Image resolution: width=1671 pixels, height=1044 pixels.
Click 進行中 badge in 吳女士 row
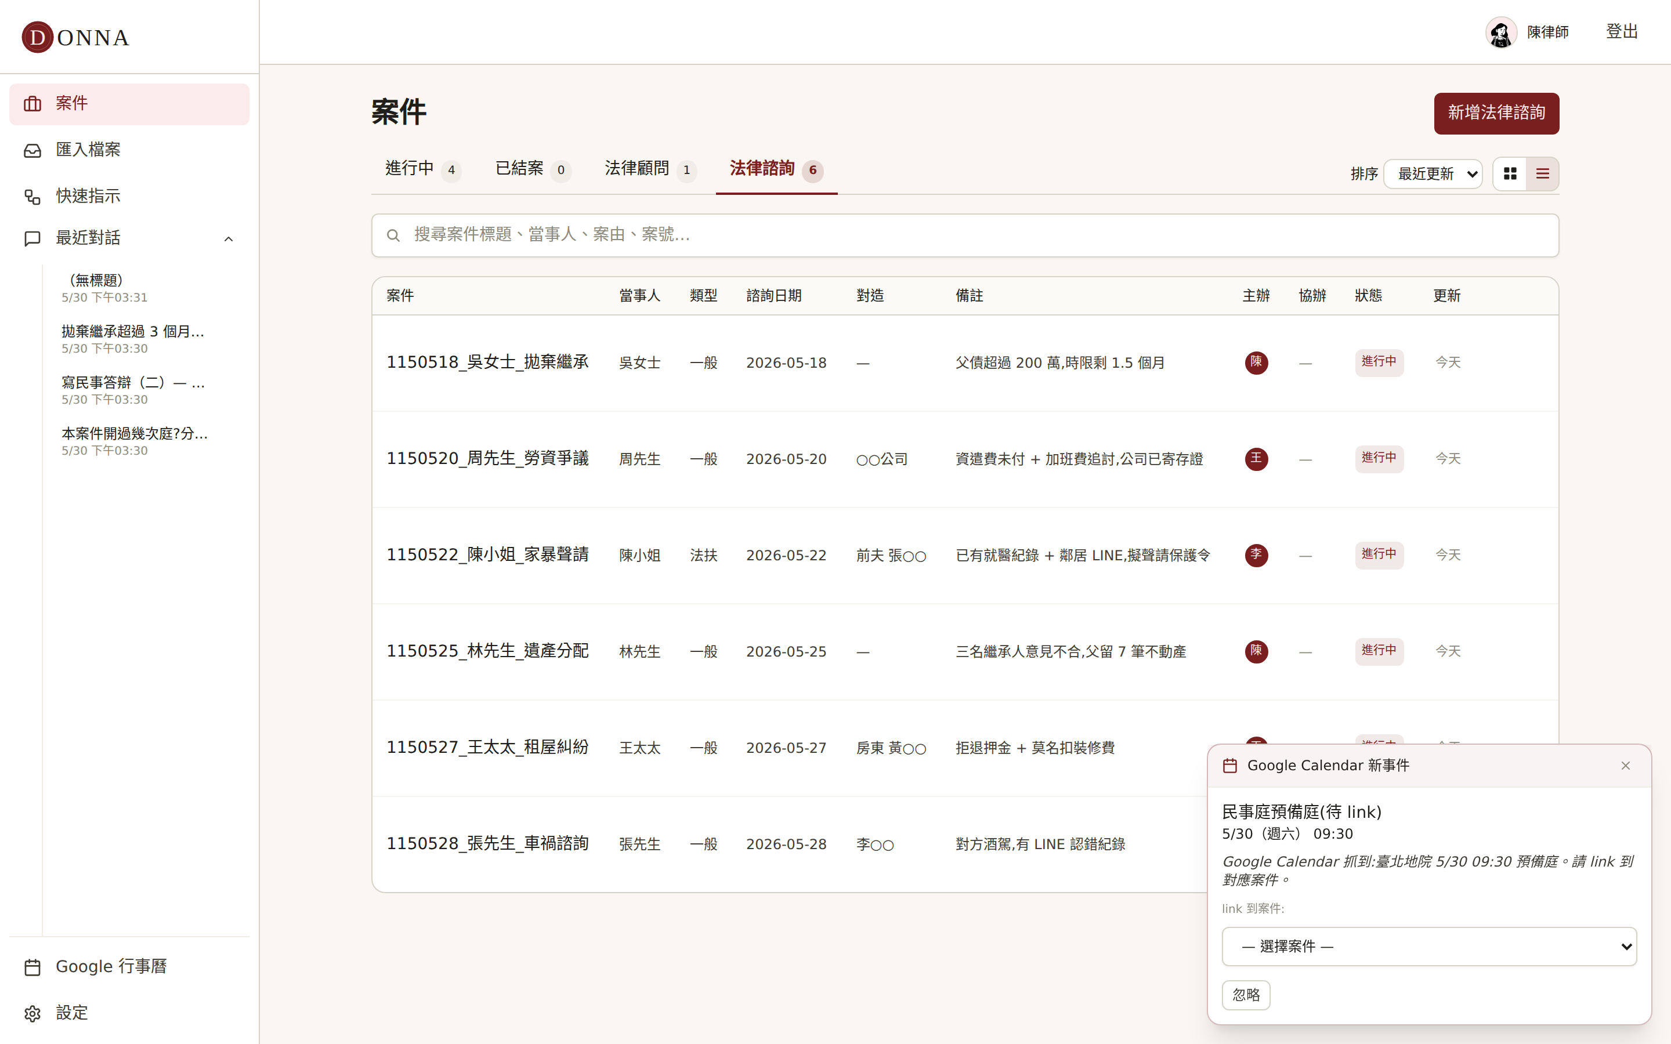1379,362
